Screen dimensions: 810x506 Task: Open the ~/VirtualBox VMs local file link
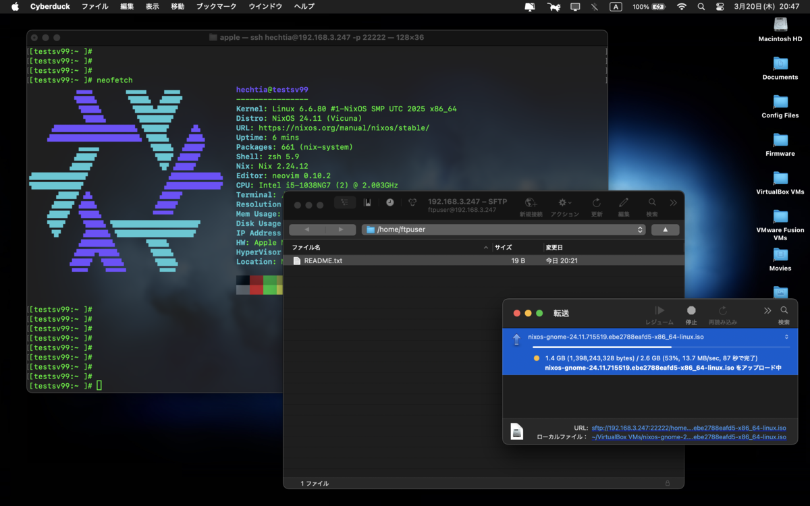point(688,437)
